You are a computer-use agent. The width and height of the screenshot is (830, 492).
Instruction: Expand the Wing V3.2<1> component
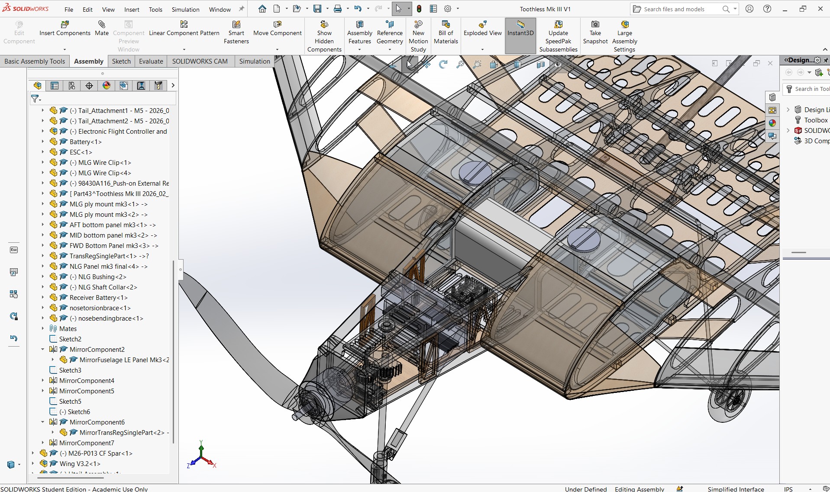click(33, 463)
